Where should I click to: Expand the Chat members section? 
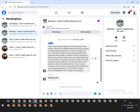coord(120,51)
